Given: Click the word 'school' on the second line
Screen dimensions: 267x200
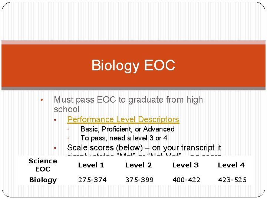Looking at the screenshot, I should 67,109.
